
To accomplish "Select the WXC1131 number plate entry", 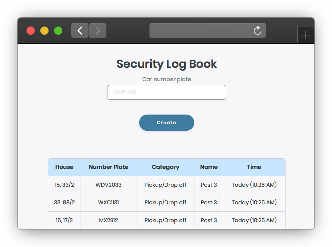I will click(x=108, y=203).
